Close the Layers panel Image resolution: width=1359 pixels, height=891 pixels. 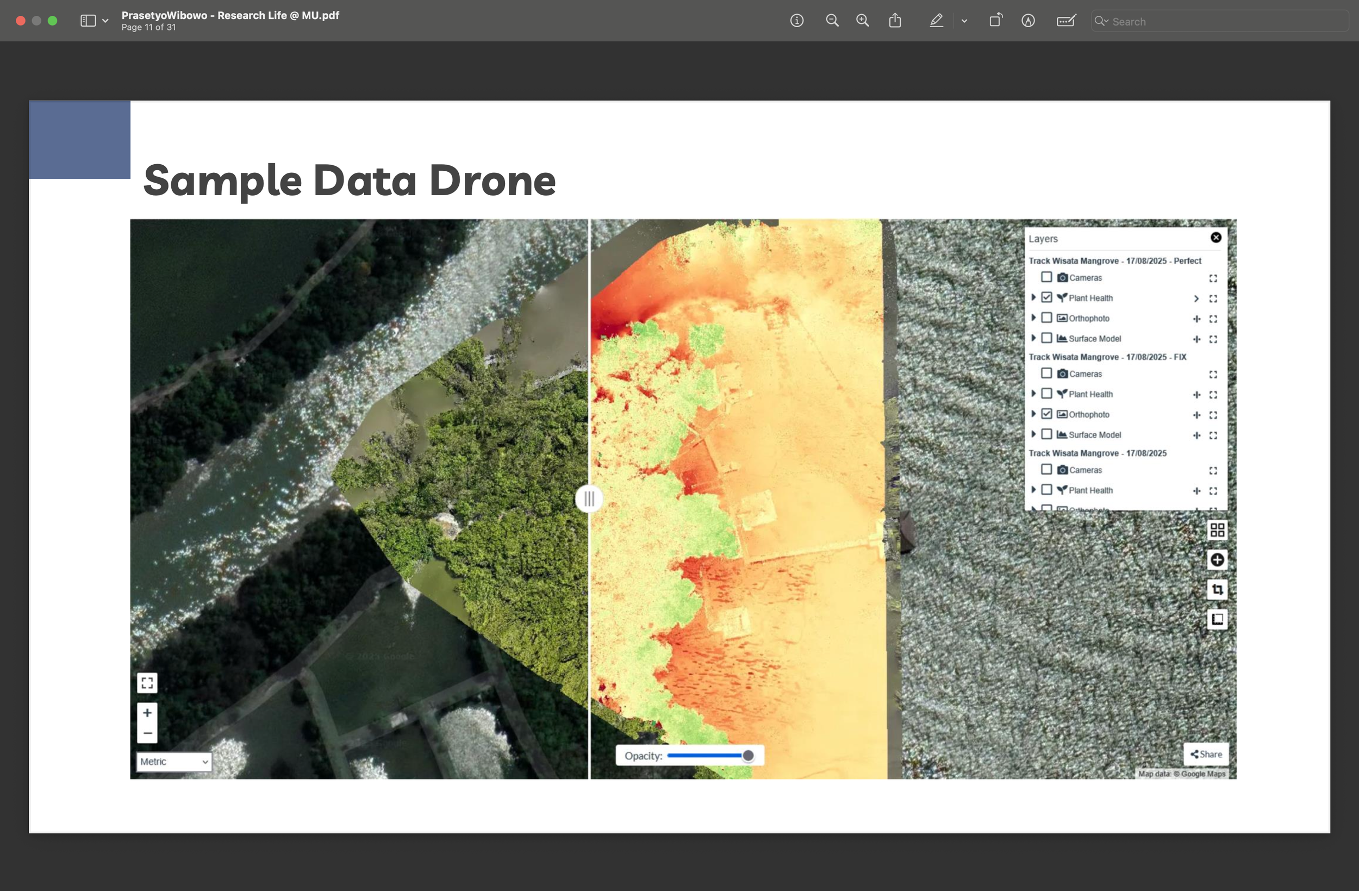point(1215,238)
